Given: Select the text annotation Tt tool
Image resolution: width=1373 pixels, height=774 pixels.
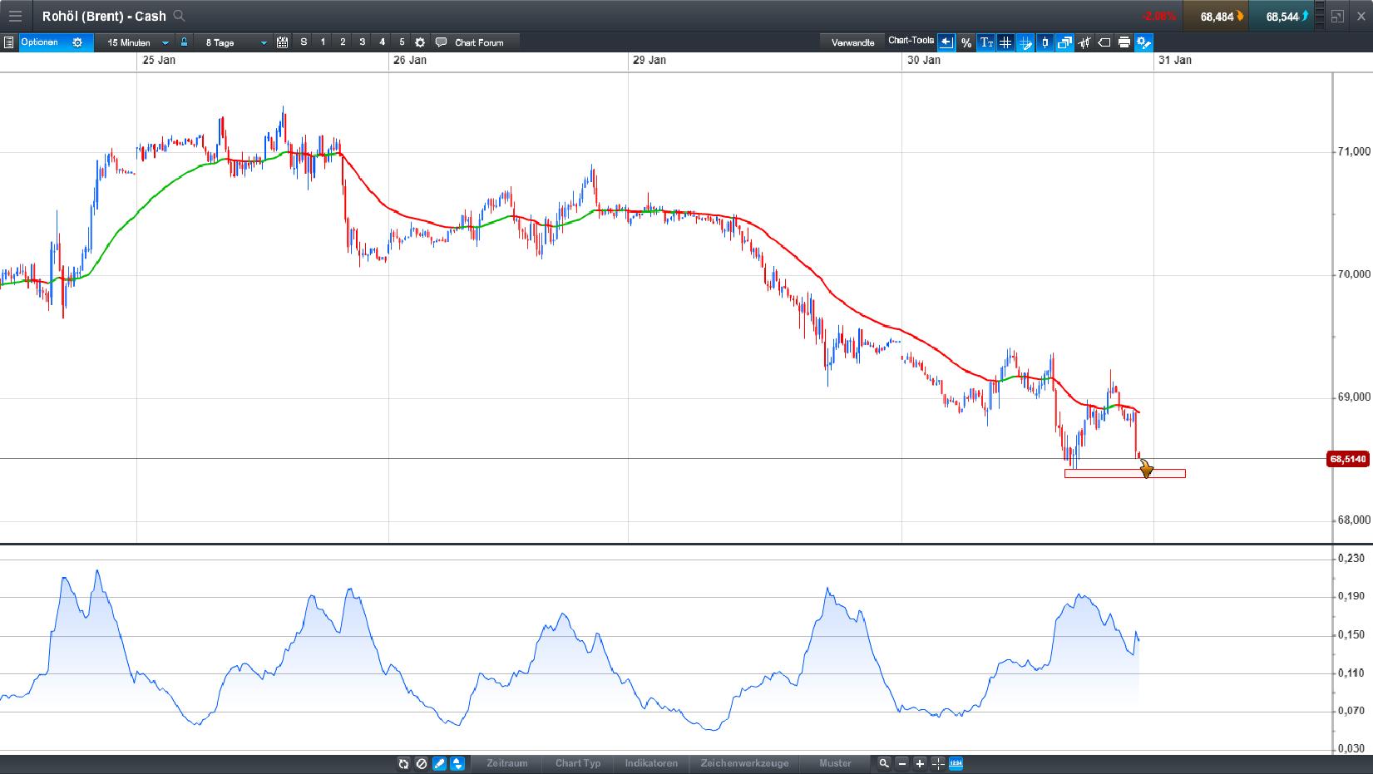Looking at the screenshot, I should [986, 42].
